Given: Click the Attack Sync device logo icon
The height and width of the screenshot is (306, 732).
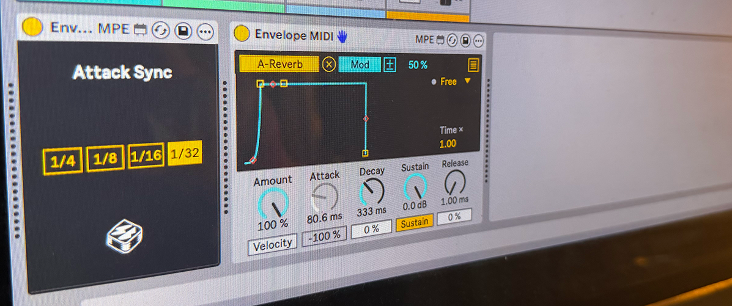Looking at the screenshot, I should coord(124,236).
